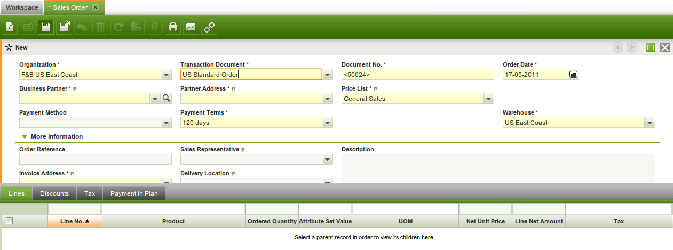
Task: Click the Attribute Set Value column header
Action: (x=326, y=221)
